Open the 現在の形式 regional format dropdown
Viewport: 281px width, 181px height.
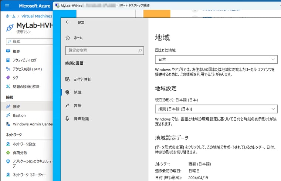tap(216, 109)
